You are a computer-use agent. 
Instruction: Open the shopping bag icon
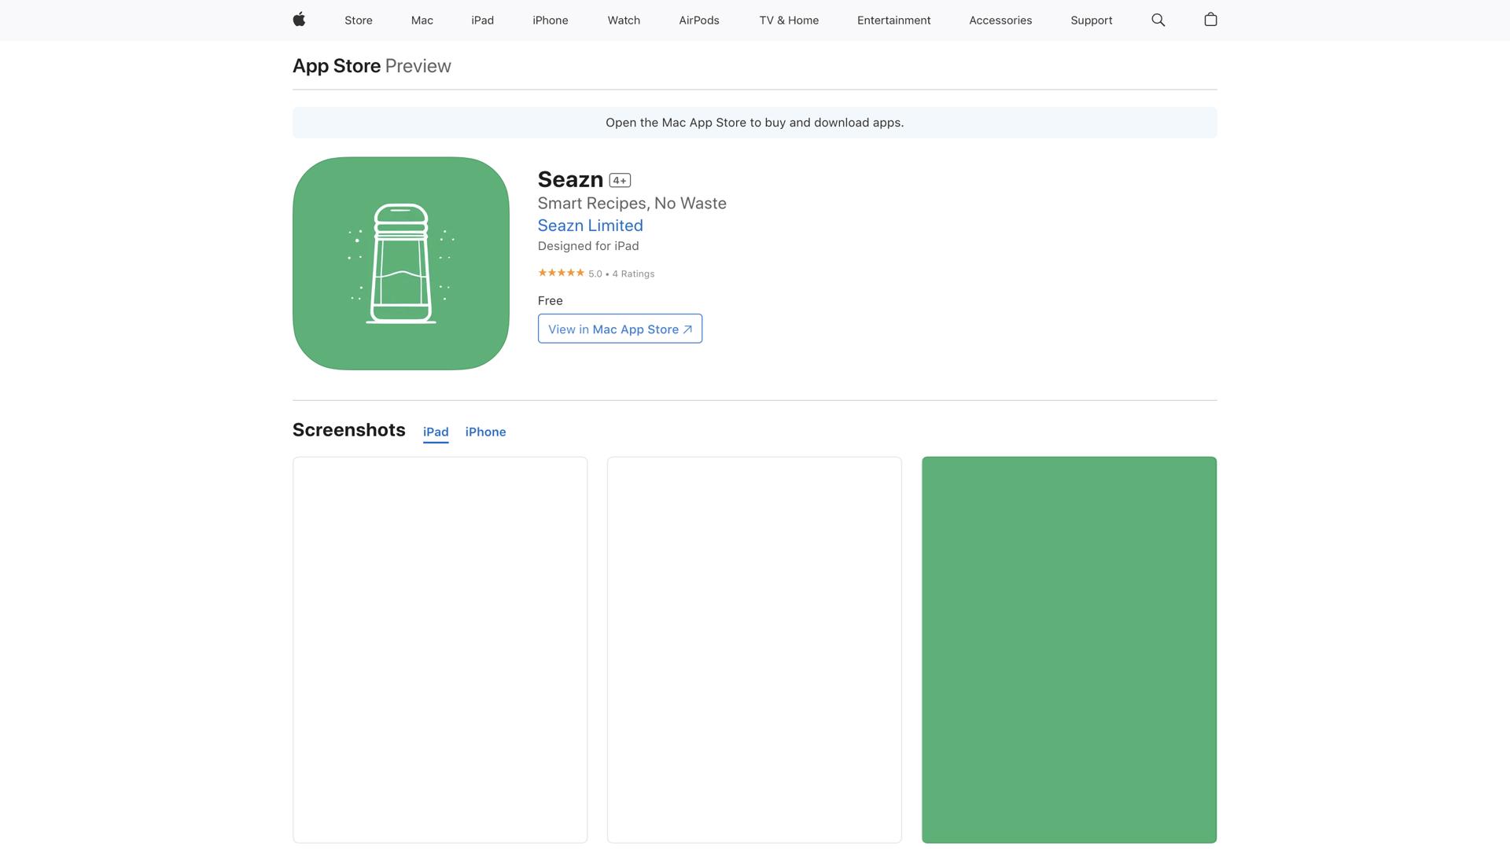point(1210,20)
